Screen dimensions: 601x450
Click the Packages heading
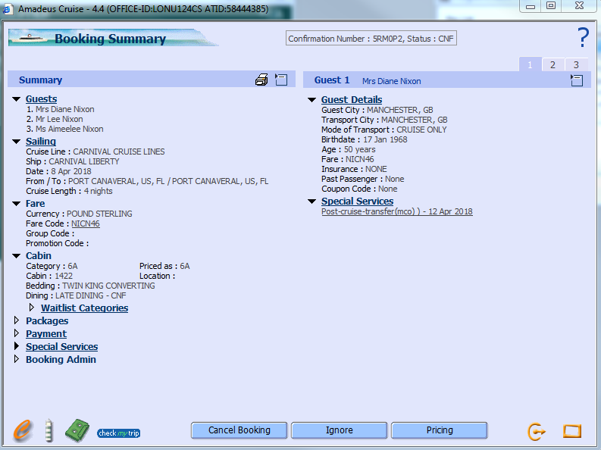click(47, 321)
